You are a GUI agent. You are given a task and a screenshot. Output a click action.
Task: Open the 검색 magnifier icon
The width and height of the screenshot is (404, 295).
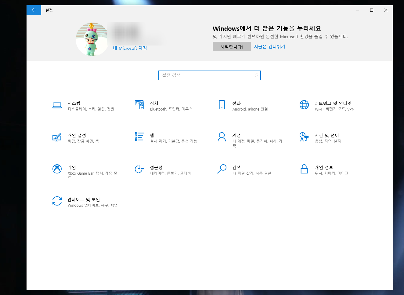tap(222, 169)
